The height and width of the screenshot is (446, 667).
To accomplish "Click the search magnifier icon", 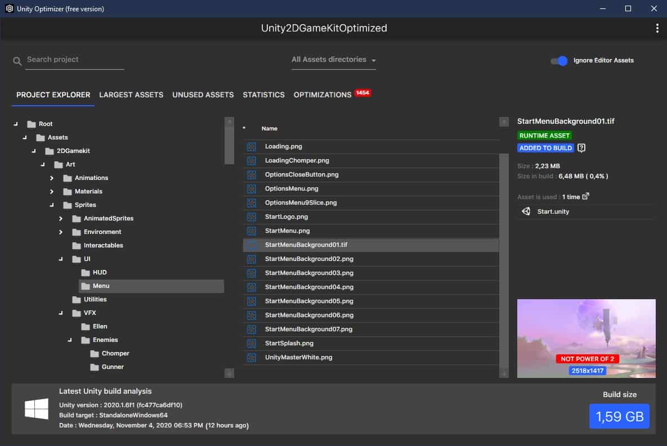I will click(x=17, y=61).
